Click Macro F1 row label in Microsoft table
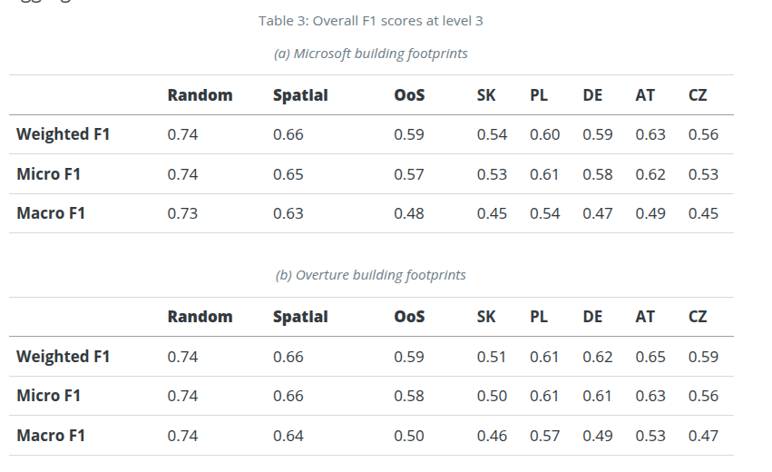This screenshot has height=472, width=772. click(51, 213)
